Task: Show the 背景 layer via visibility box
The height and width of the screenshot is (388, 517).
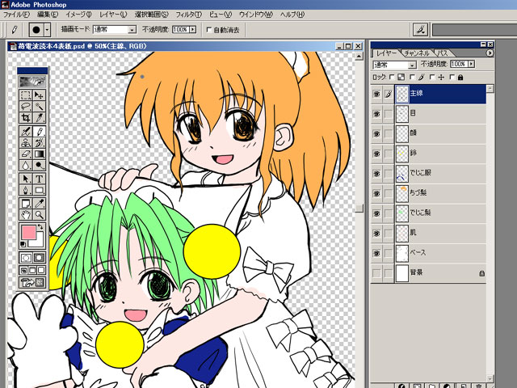Action: (x=376, y=273)
